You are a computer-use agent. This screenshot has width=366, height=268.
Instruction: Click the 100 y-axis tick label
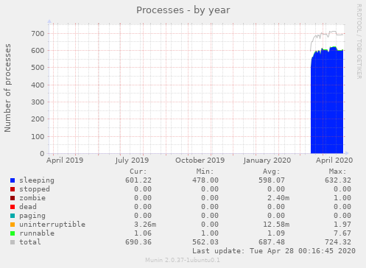(x=38, y=136)
